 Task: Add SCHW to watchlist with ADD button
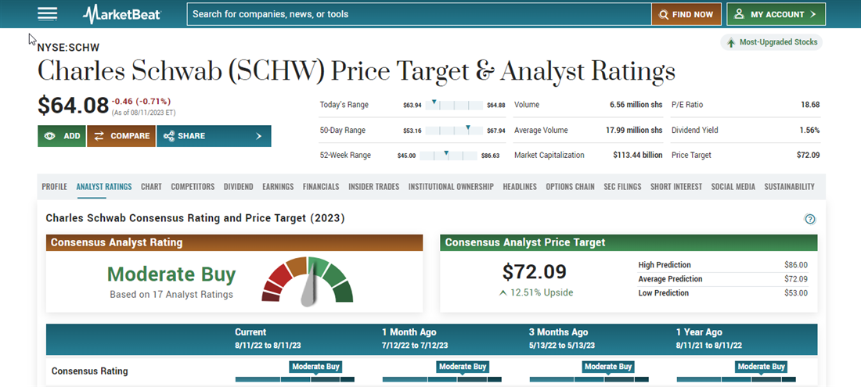click(x=62, y=136)
